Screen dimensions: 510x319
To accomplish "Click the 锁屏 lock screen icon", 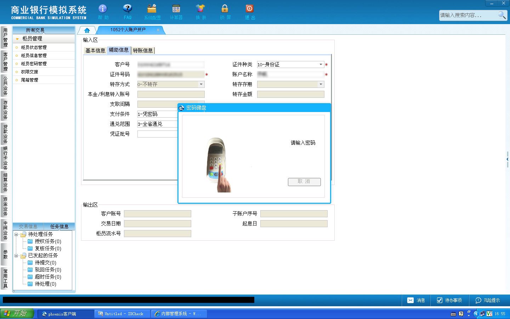I will click(225, 9).
